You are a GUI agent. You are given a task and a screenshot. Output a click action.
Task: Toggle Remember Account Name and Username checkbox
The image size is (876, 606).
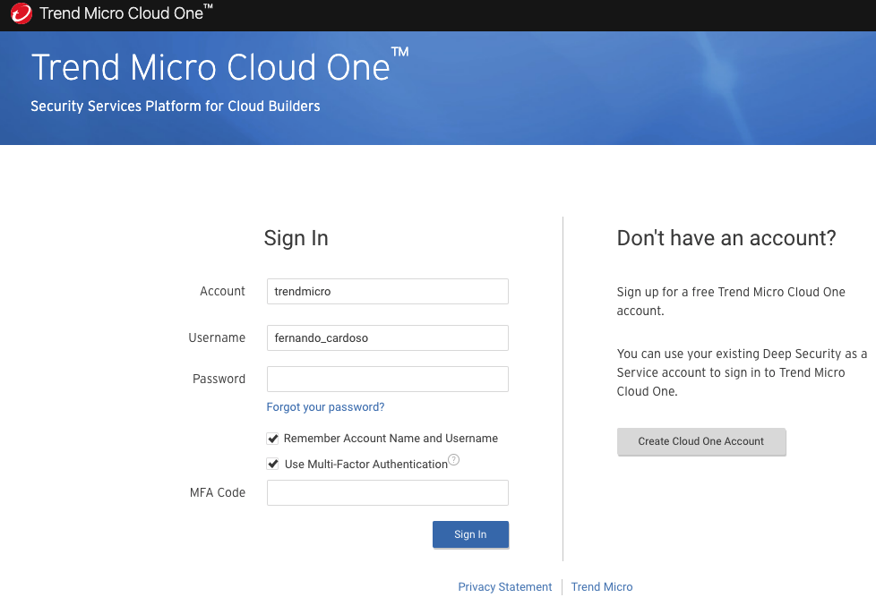tap(272, 439)
